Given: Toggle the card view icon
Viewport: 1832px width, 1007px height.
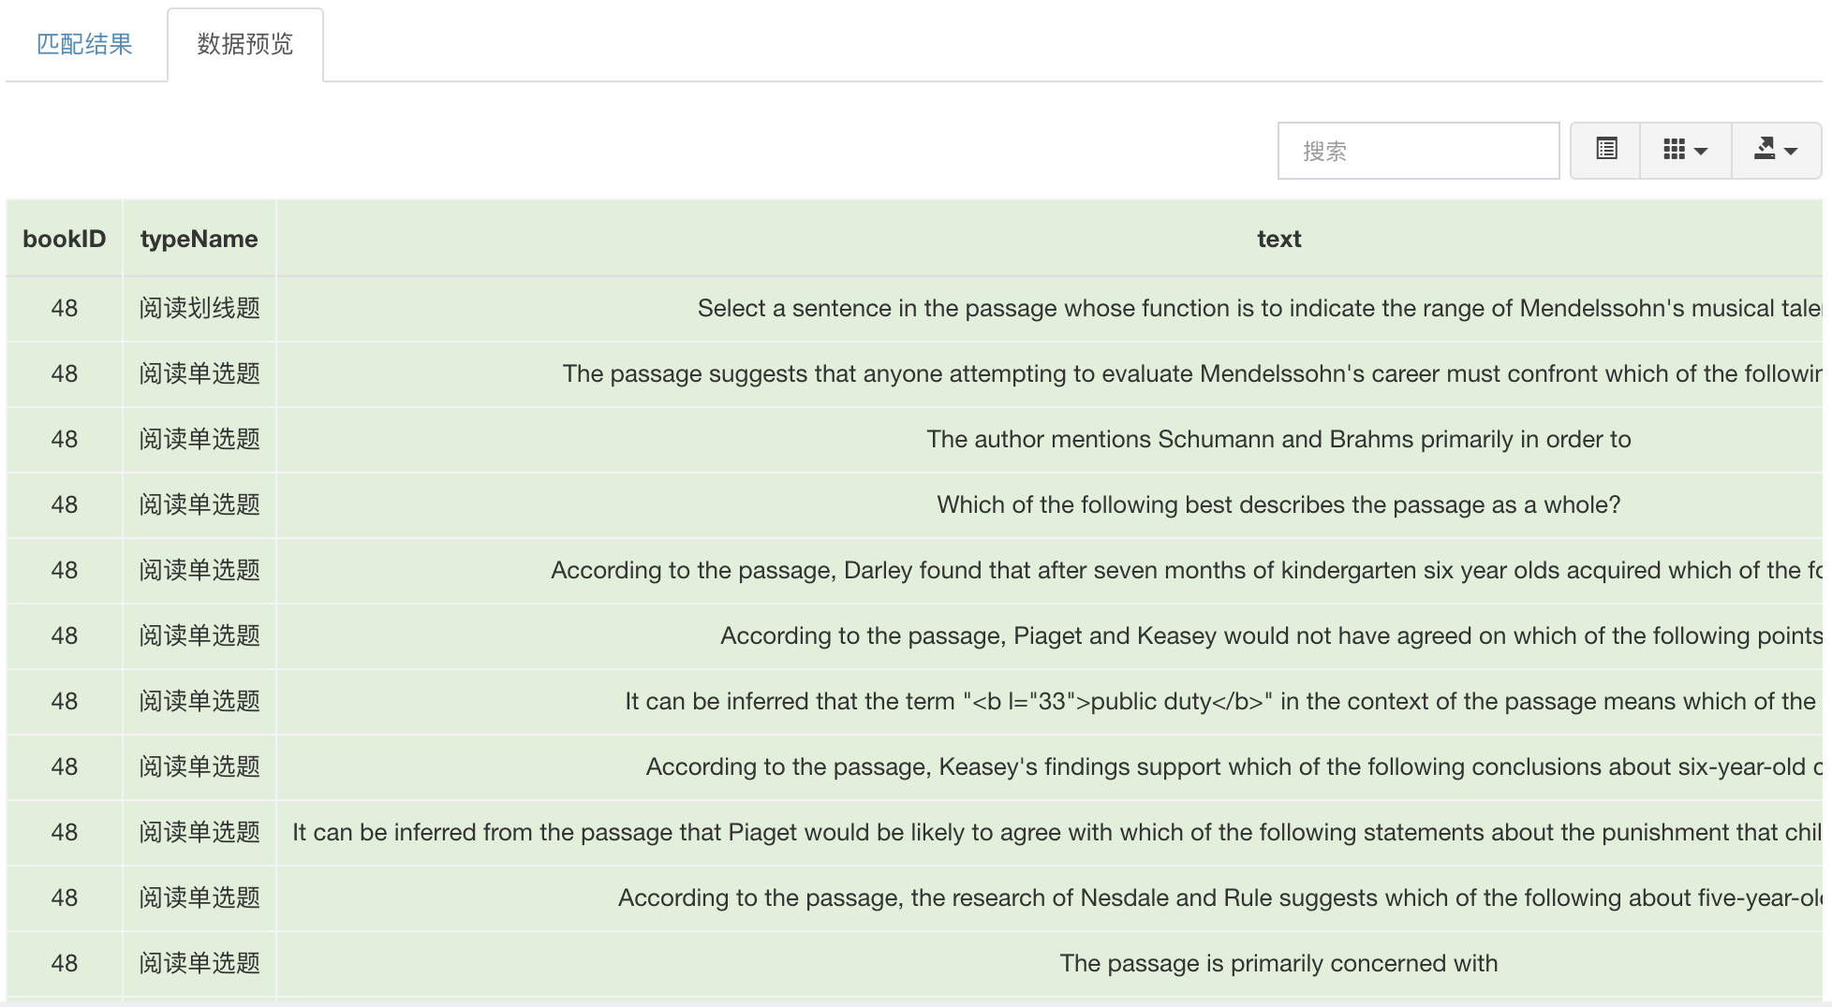Looking at the screenshot, I should (1605, 150).
